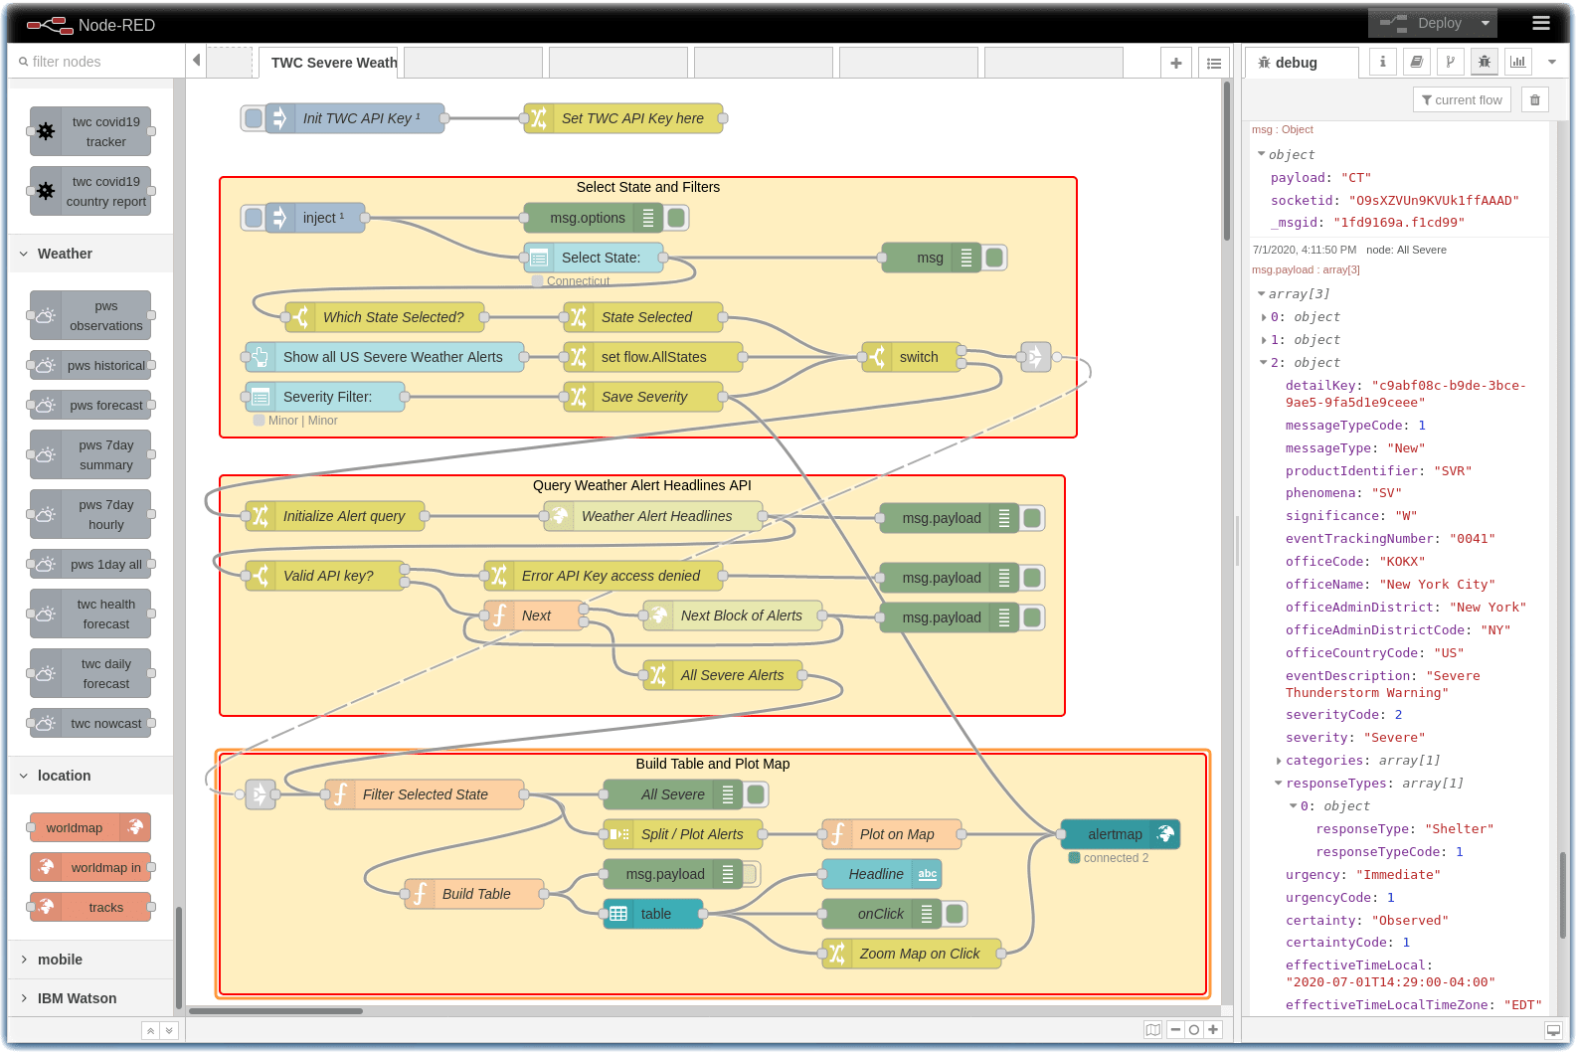Reset workspace zoom with circle button

click(1194, 1030)
